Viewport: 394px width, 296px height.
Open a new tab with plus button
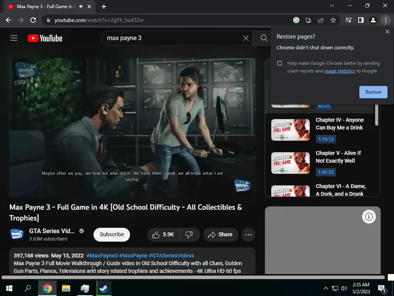tap(104, 7)
